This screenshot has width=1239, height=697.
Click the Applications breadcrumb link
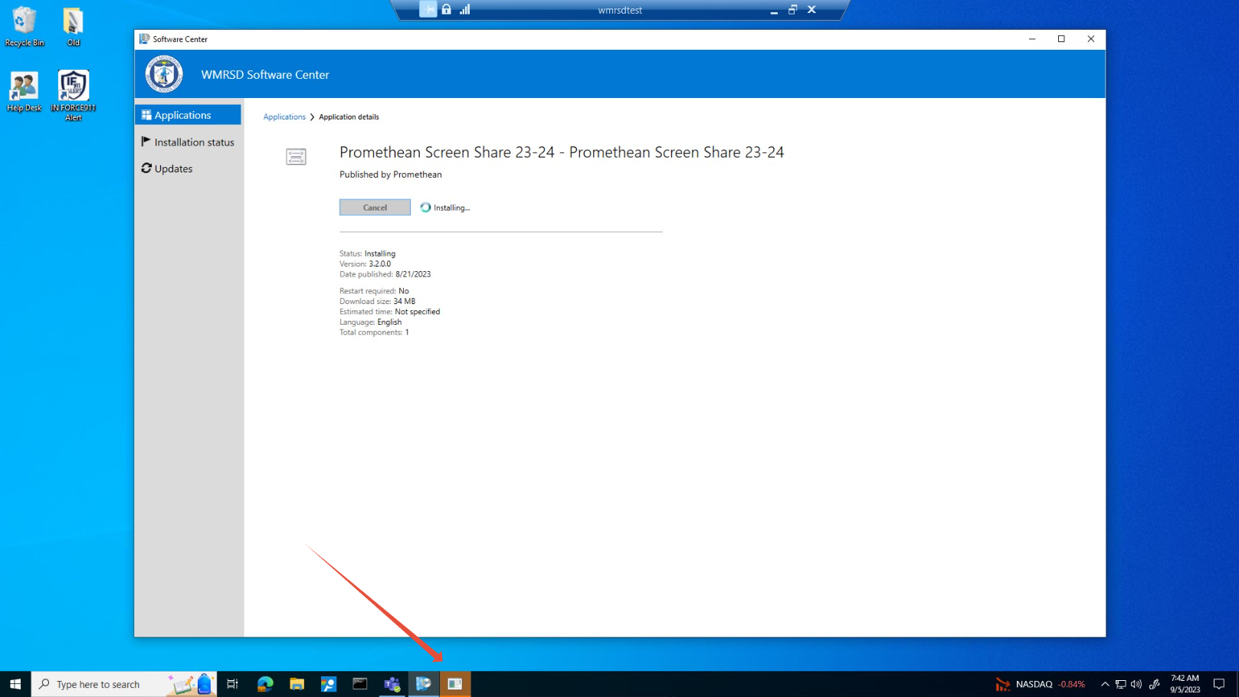284,116
